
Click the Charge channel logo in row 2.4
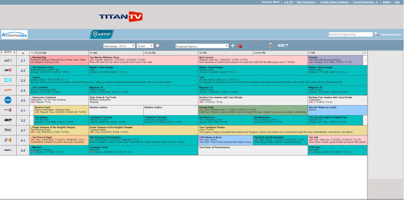(8, 90)
